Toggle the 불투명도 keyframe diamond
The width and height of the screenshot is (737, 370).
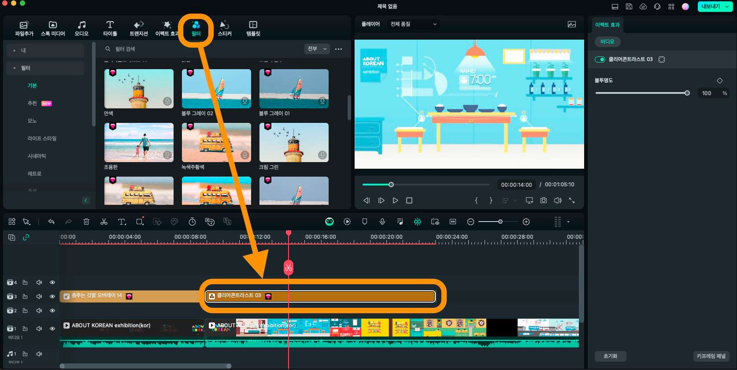pos(720,81)
